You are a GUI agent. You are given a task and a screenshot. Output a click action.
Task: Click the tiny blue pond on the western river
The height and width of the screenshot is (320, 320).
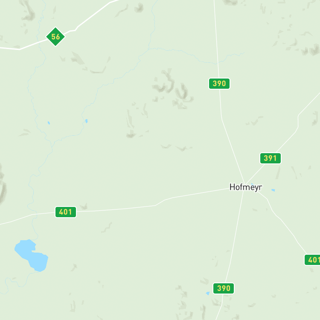(49, 123)
